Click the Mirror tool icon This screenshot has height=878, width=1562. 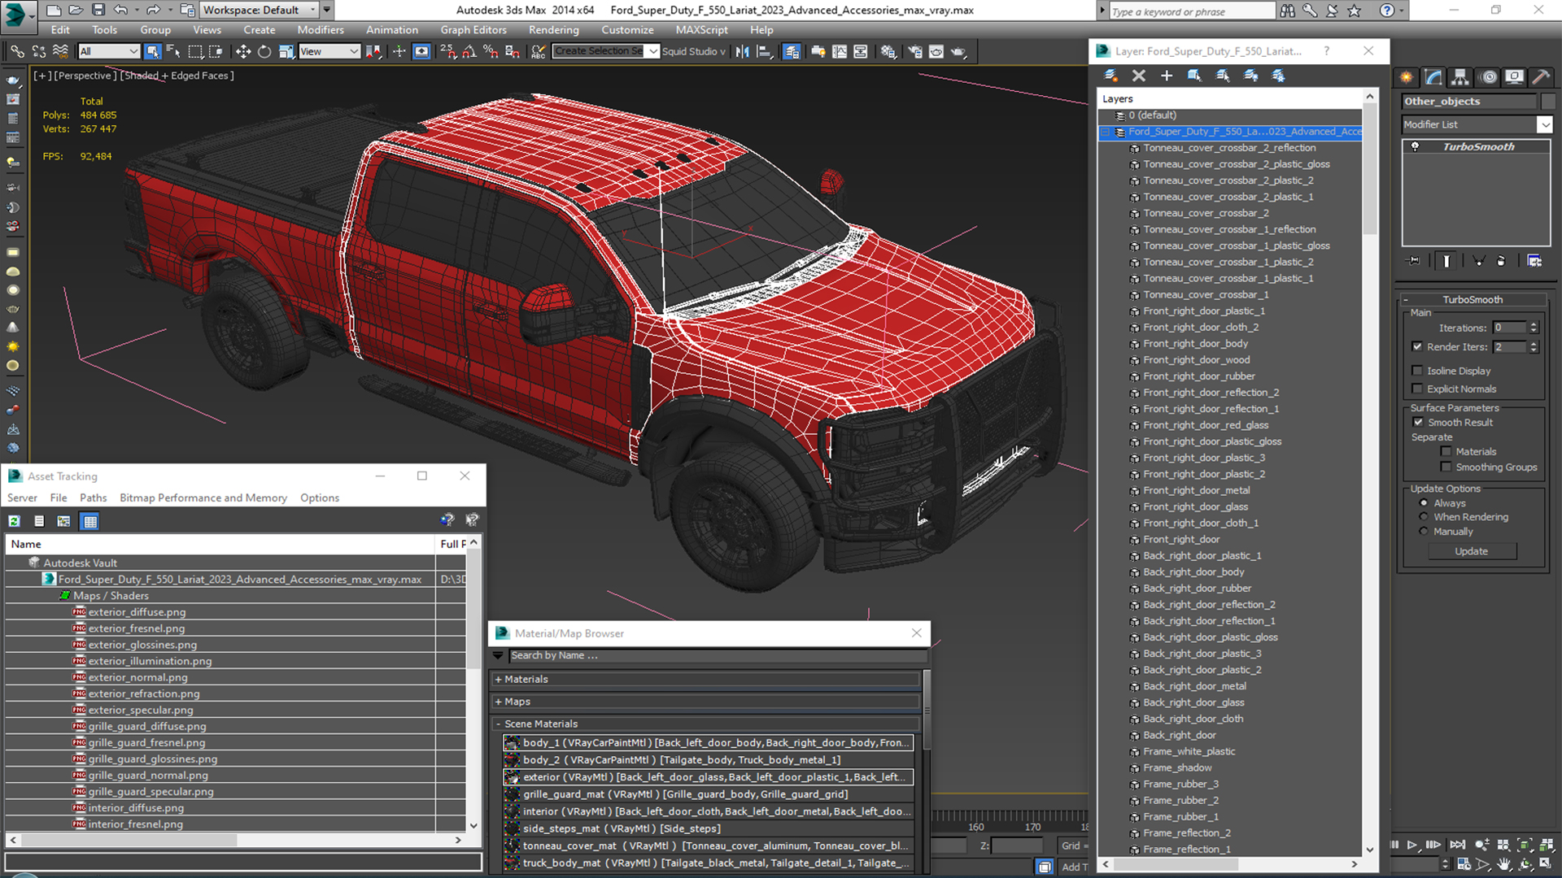pos(742,51)
